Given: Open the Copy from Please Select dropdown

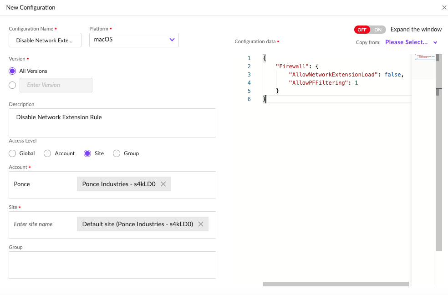Looking at the screenshot, I should tap(406, 42).
